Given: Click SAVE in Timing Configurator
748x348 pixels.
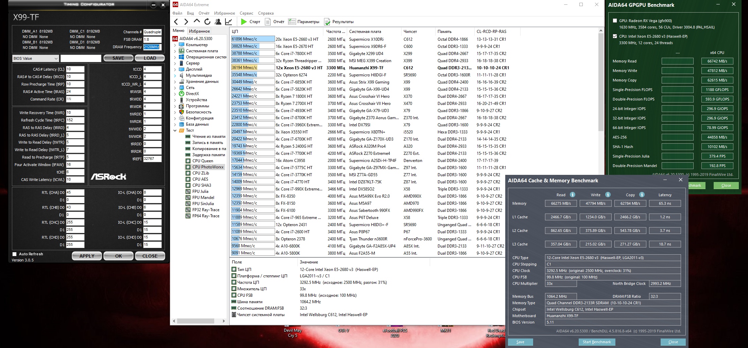Looking at the screenshot, I should (x=118, y=58).
